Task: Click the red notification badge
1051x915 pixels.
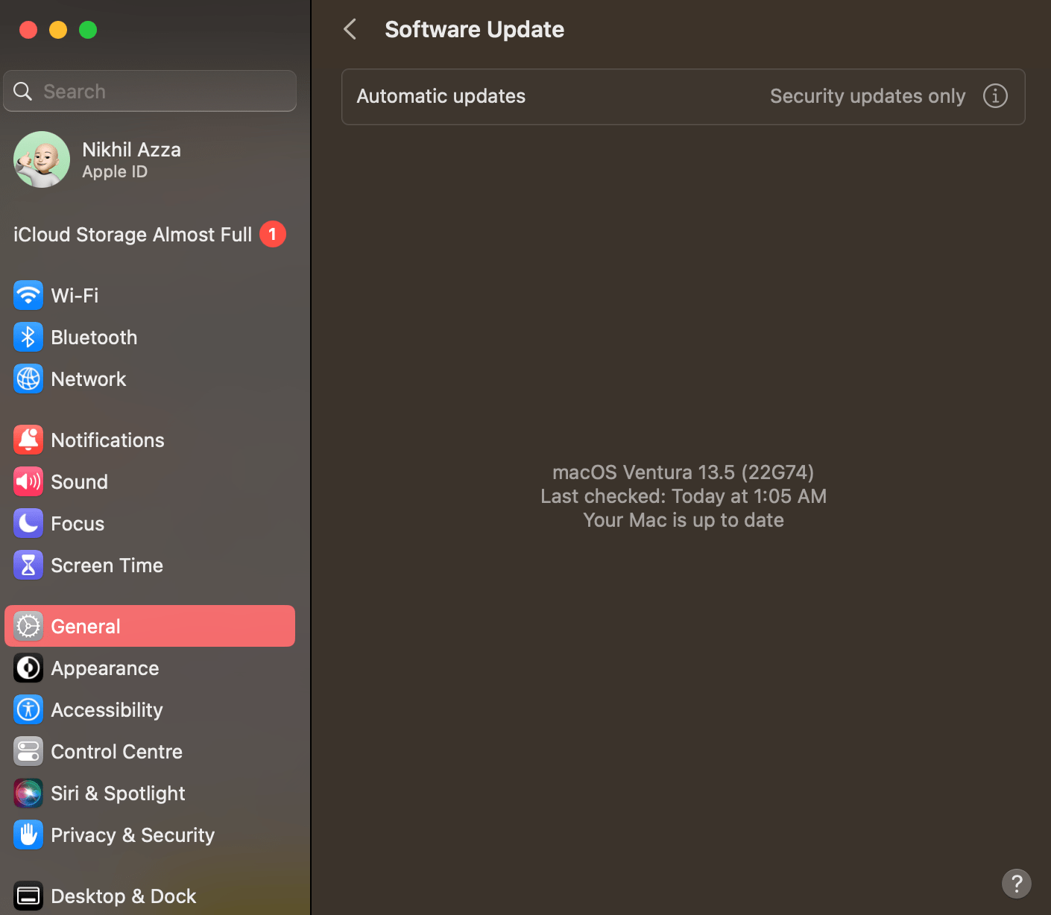Action: pyautogui.click(x=273, y=234)
